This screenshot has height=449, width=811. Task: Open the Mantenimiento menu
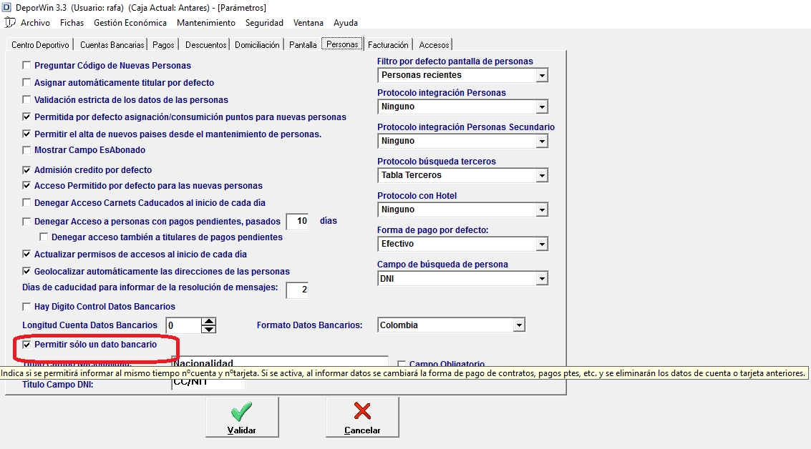coord(206,23)
